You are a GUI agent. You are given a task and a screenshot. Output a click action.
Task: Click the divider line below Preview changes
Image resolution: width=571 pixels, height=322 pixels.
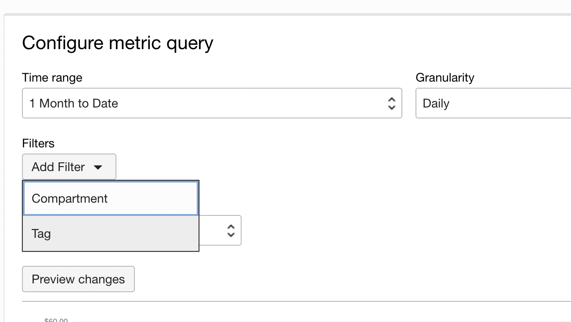coord(296,301)
